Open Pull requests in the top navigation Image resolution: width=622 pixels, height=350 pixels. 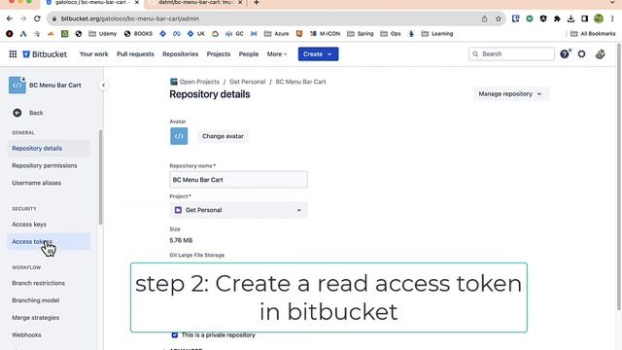pos(135,54)
